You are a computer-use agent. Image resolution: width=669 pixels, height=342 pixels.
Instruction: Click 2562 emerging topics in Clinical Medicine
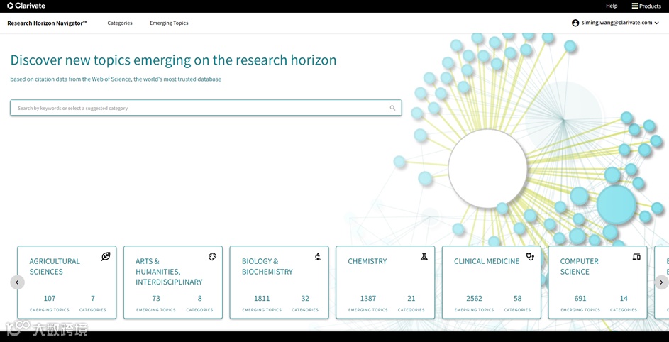click(x=474, y=299)
